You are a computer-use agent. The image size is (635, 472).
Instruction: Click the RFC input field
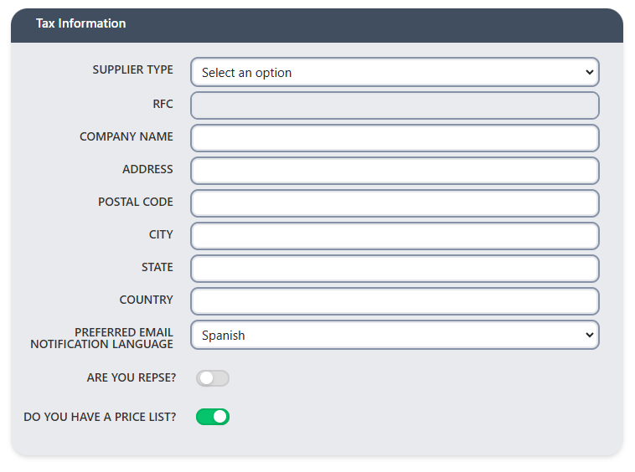tap(395, 105)
